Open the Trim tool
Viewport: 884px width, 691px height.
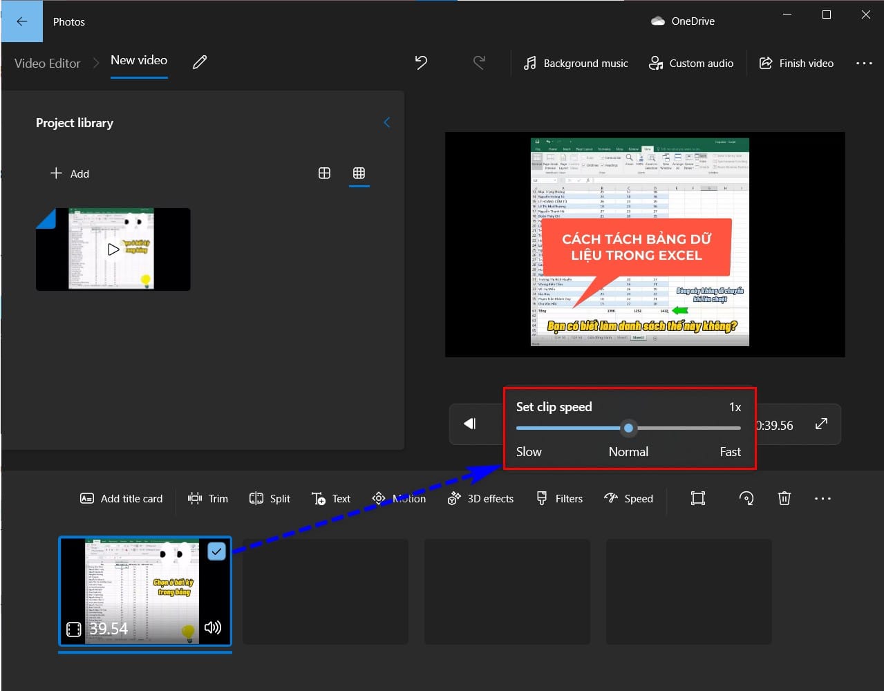click(x=208, y=498)
